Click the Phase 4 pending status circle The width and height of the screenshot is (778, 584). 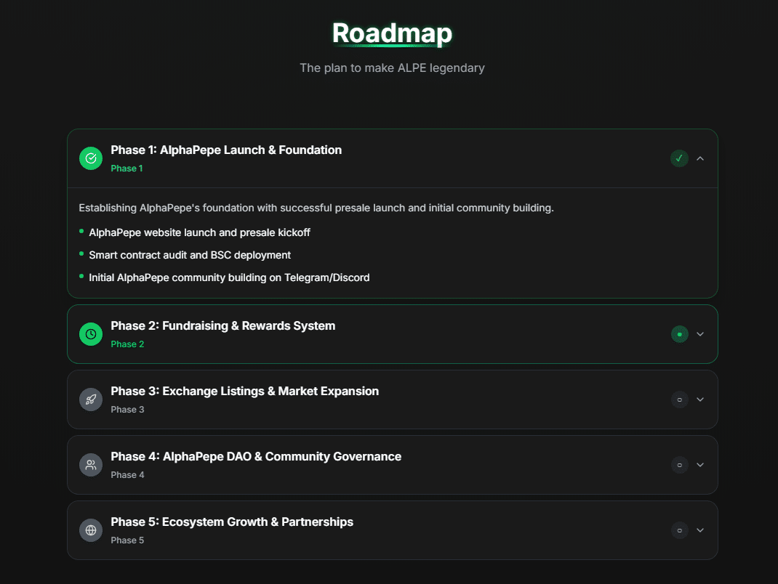tap(679, 465)
